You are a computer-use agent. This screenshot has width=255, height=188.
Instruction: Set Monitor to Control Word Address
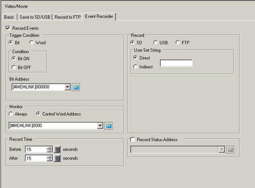[x=38, y=113]
